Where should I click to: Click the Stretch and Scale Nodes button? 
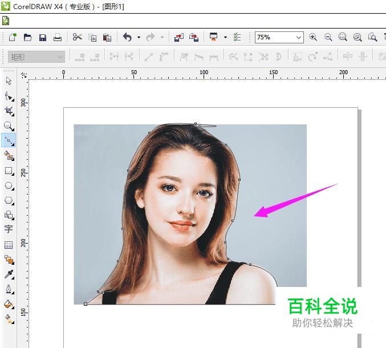click(x=298, y=57)
